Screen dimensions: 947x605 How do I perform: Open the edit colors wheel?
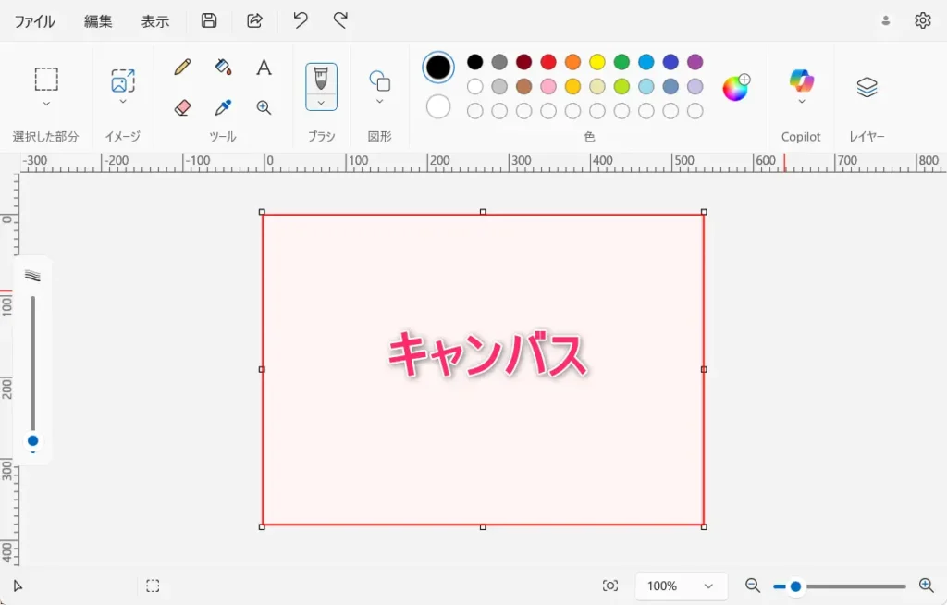click(735, 88)
